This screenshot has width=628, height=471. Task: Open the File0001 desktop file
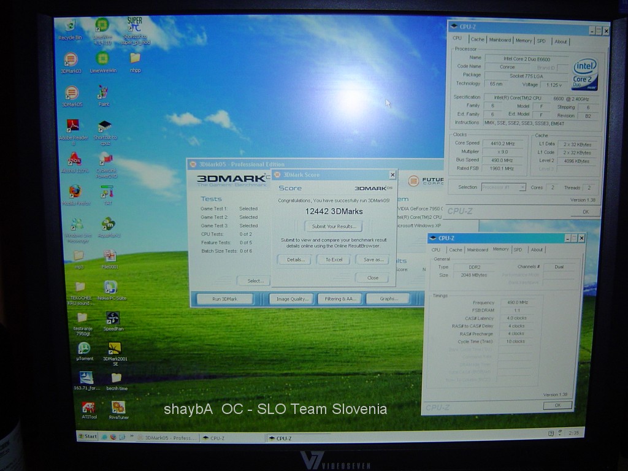pyautogui.click(x=110, y=259)
